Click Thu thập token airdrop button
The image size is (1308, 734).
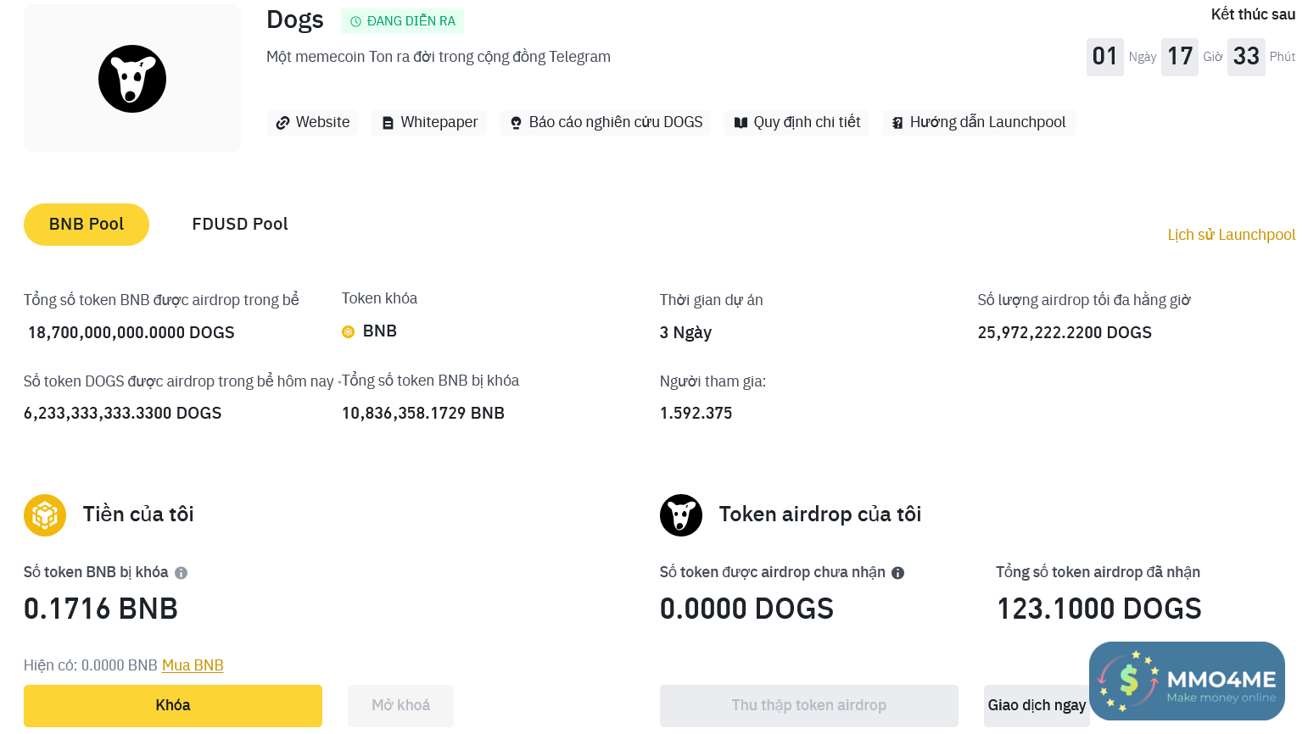(x=809, y=706)
